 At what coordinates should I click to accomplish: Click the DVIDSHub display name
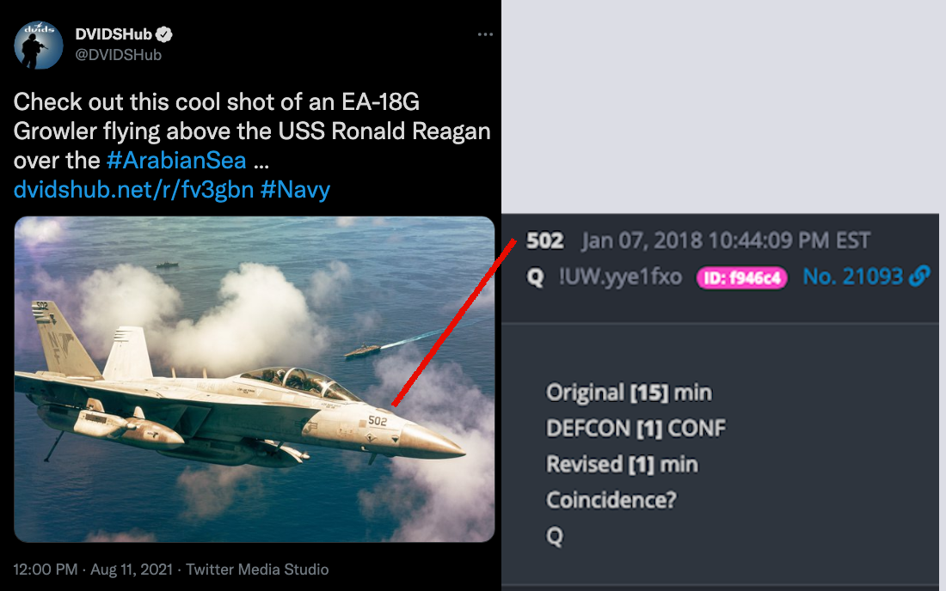[114, 34]
